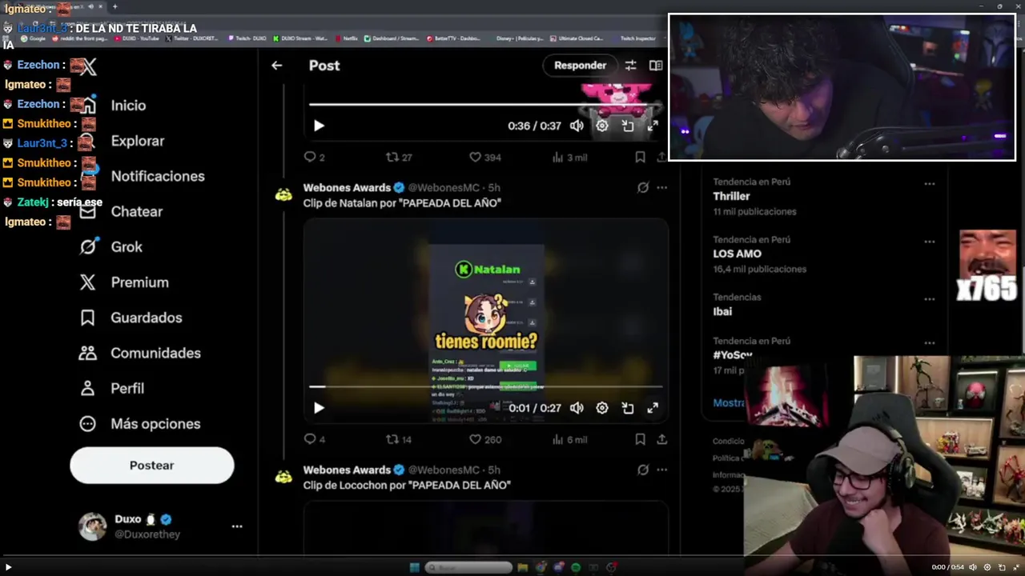Open more options for Thriller trend

pos(929,184)
